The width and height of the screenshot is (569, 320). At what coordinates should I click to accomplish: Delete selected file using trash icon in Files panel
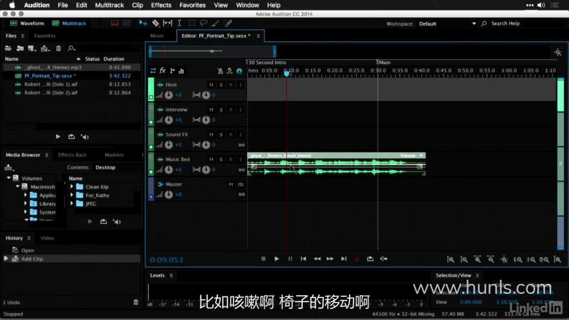coord(59,48)
